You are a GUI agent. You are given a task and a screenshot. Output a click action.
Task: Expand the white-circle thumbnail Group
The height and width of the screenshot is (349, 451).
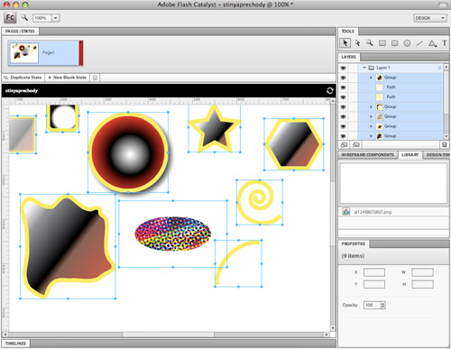(371, 106)
